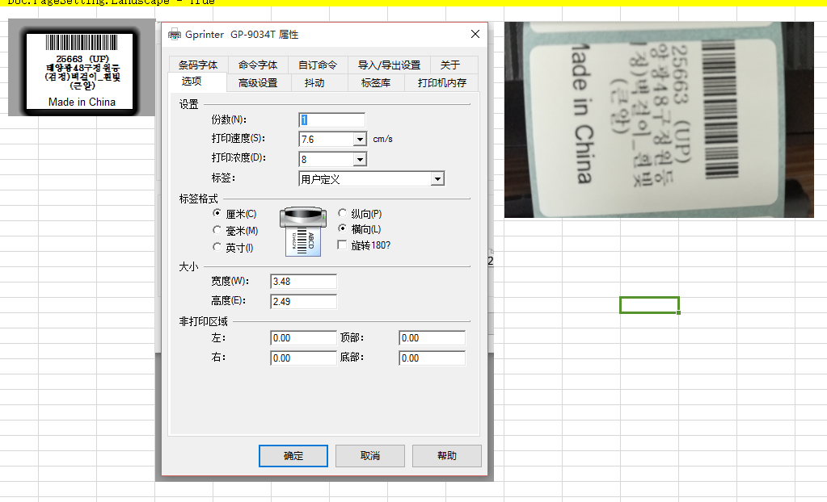Choose 横向(L) landscape orientation
Image resolution: width=827 pixels, height=502 pixels.
(342, 228)
